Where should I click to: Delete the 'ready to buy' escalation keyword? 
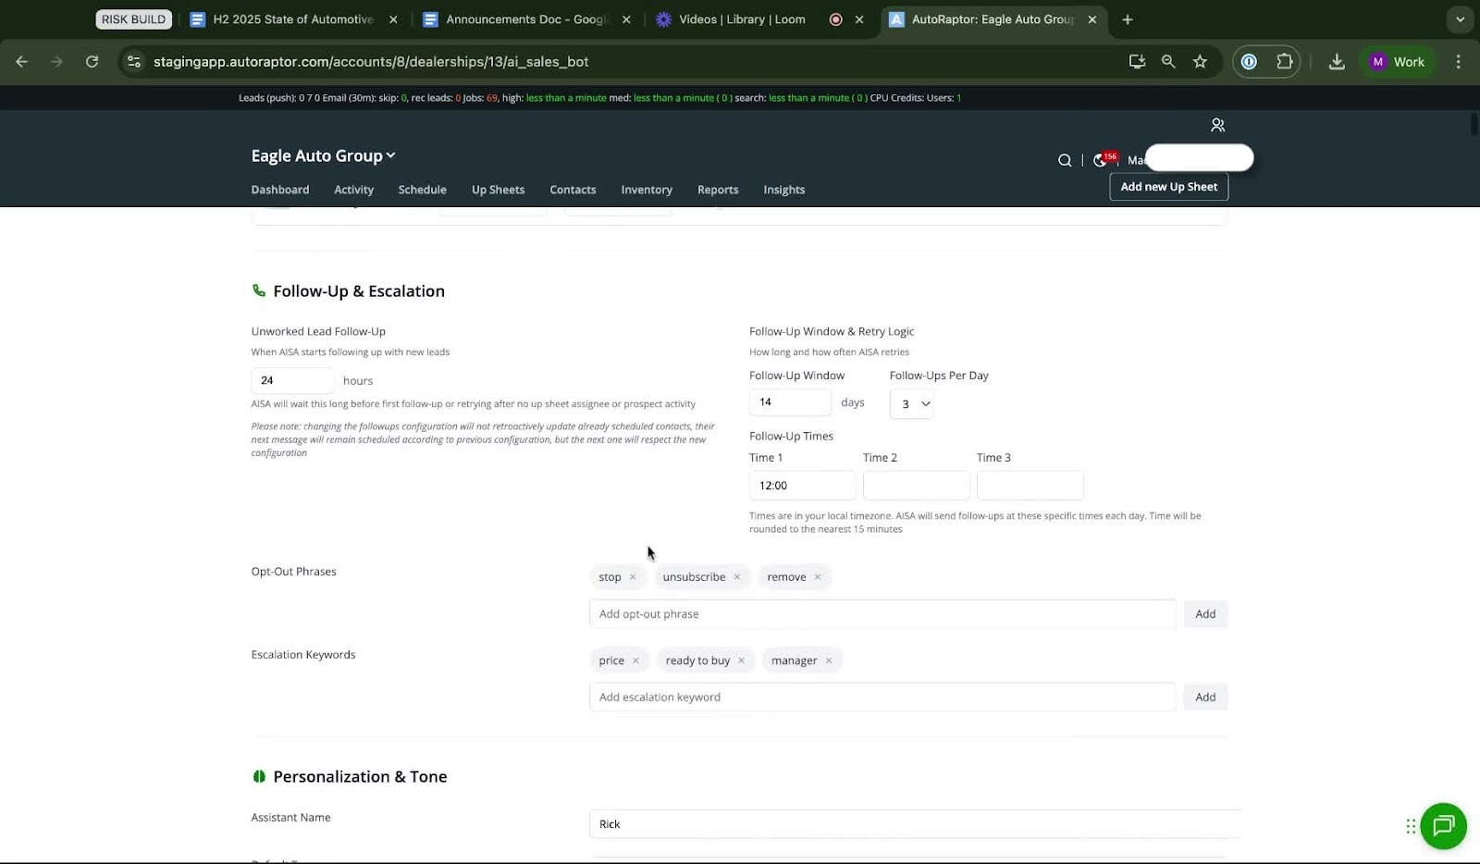click(741, 660)
